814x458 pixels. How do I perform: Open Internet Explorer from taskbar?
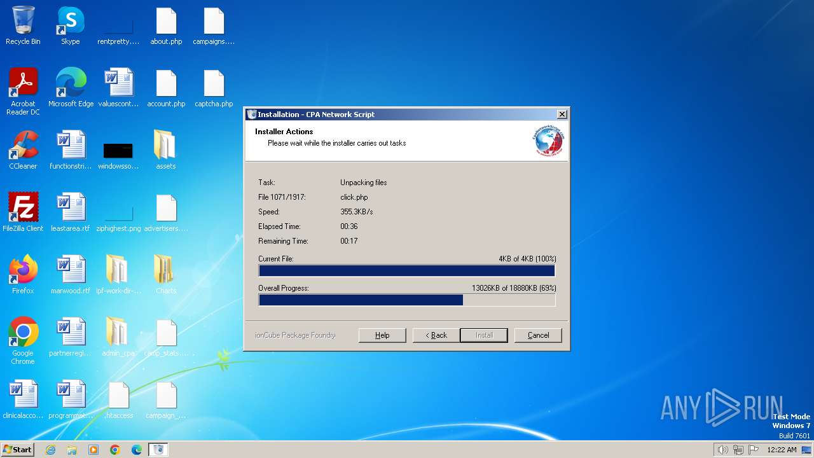[x=50, y=450]
